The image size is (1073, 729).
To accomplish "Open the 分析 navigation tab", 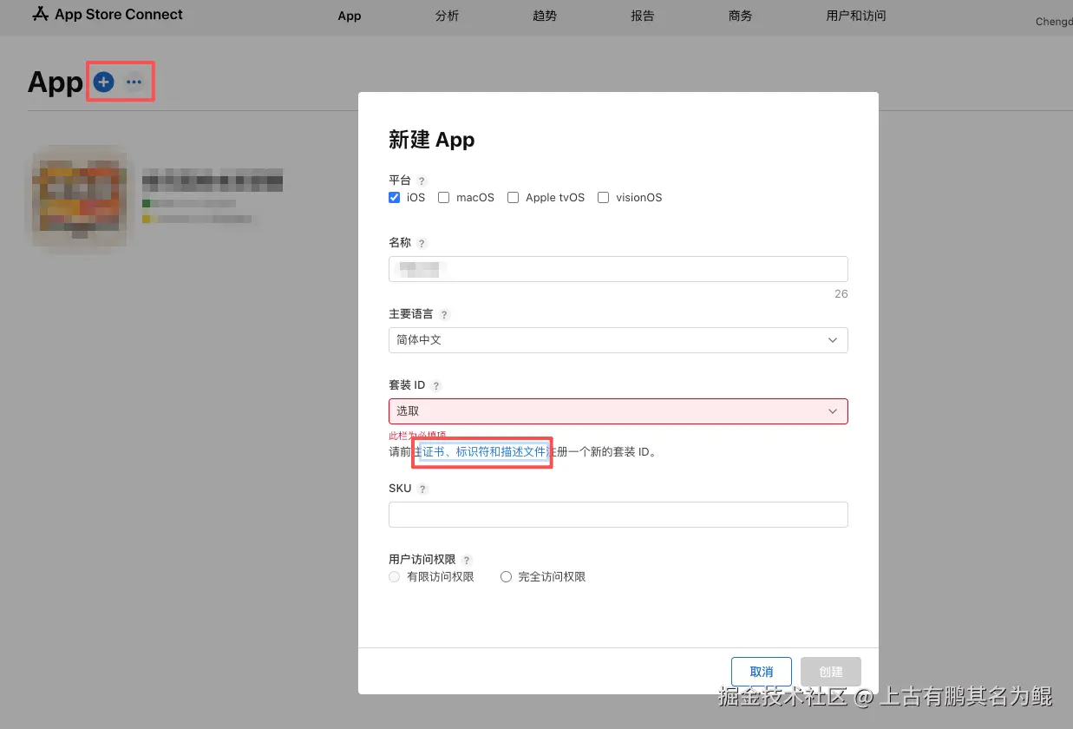I will pos(448,16).
